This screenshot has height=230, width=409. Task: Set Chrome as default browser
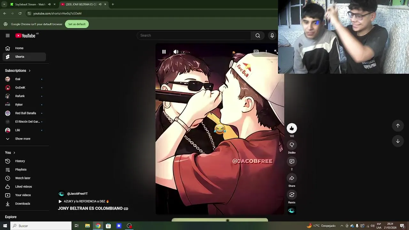click(77, 24)
